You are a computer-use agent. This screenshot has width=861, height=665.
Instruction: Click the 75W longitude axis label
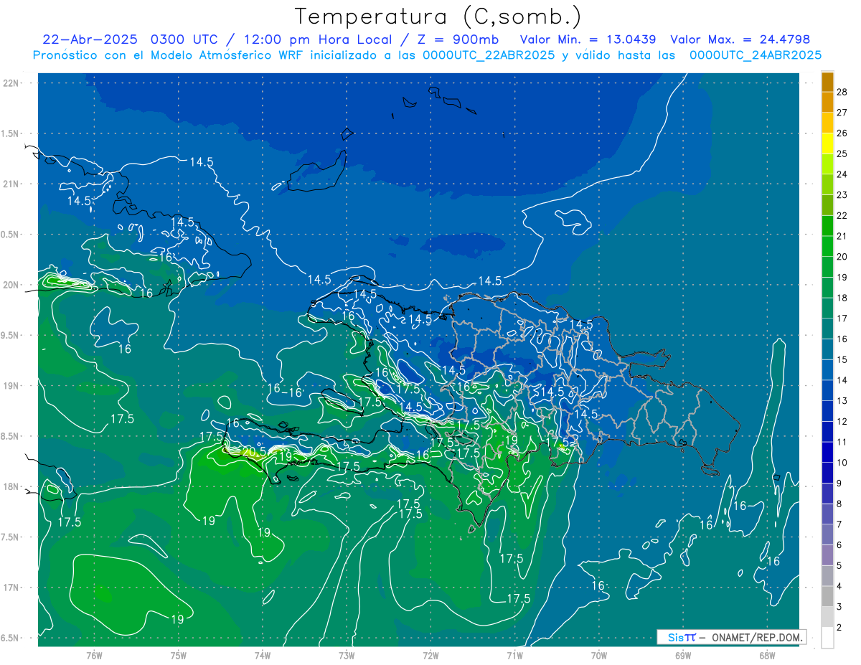(179, 655)
